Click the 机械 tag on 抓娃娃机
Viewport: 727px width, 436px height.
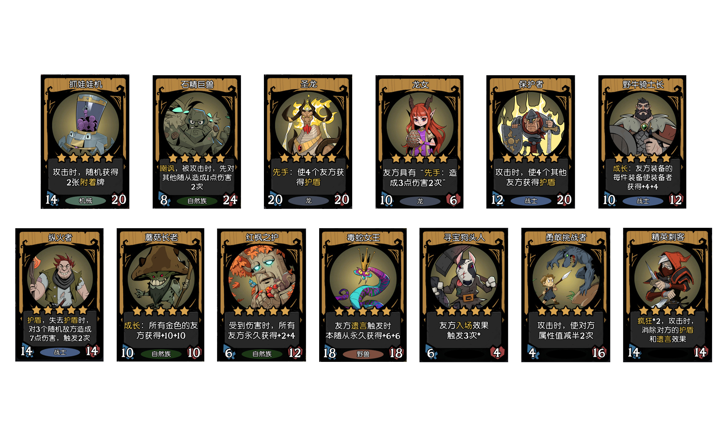tap(85, 201)
